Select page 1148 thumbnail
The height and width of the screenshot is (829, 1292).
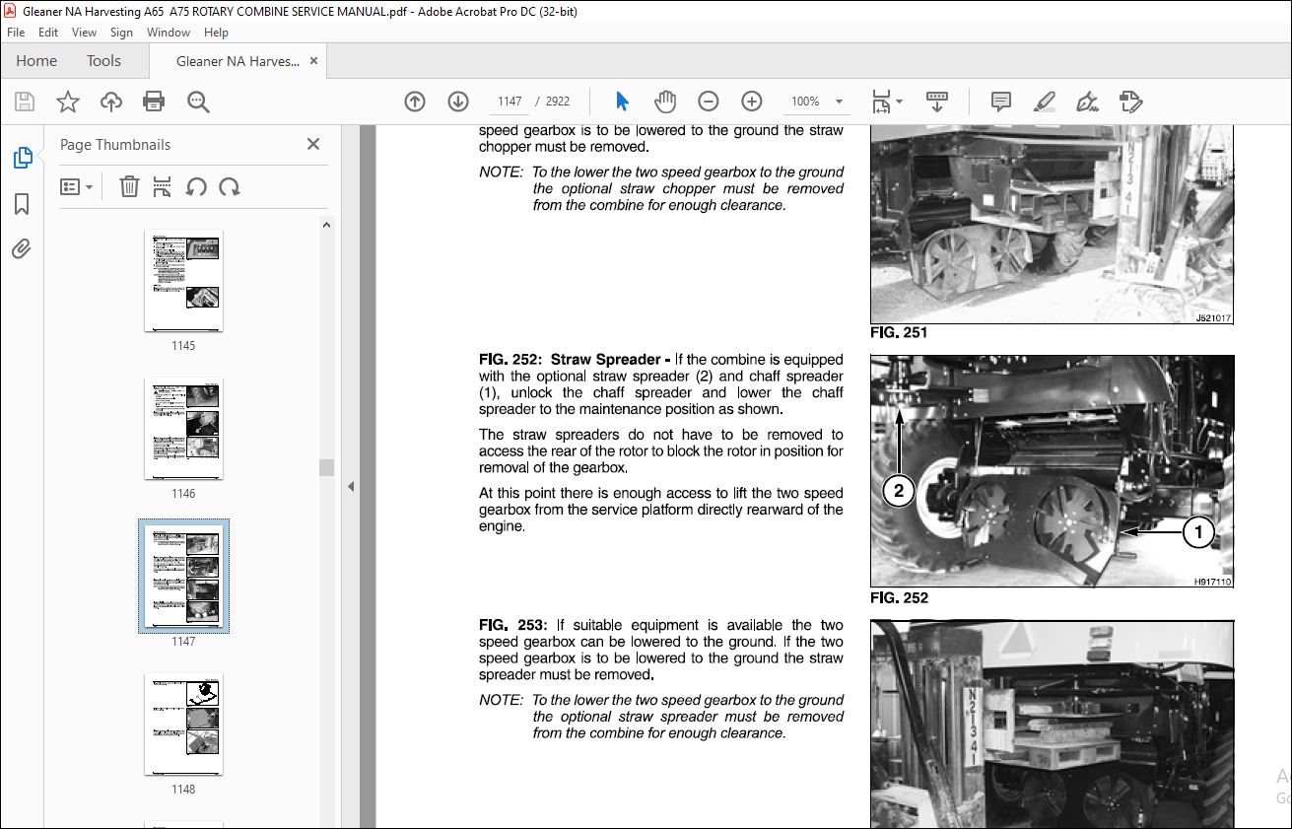[183, 725]
